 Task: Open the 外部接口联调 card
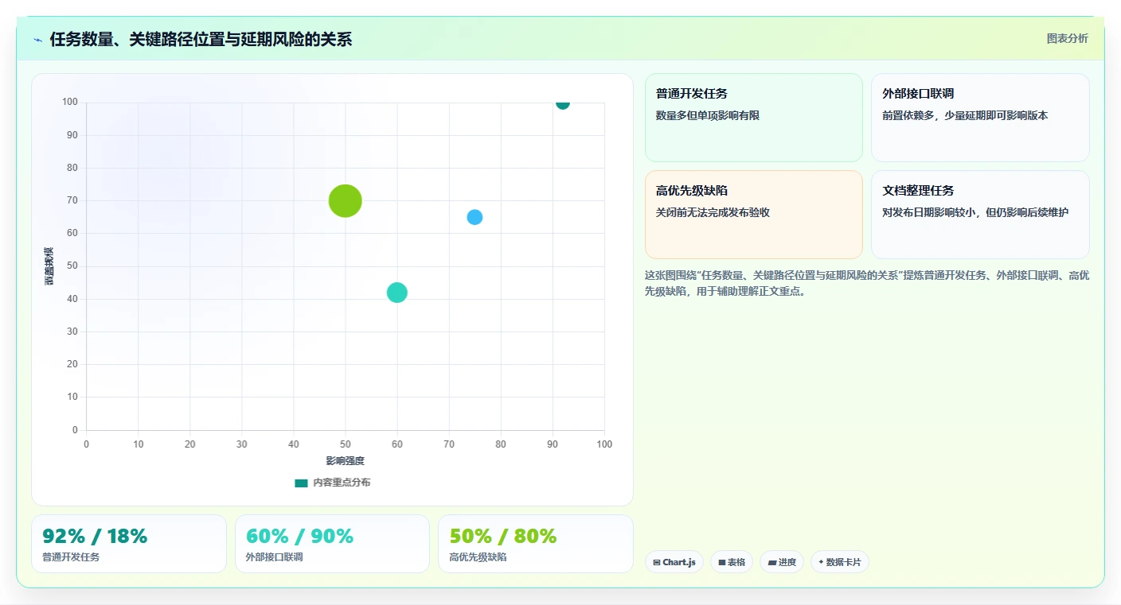pyautogui.click(x=980, y=118)
